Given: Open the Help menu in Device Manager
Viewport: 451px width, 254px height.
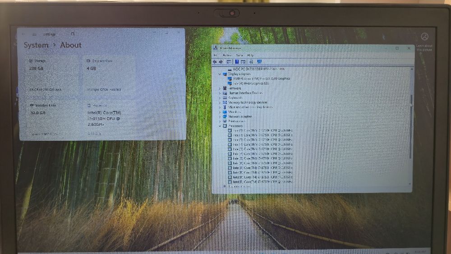Looking at the screenshot, I should 250,55.
